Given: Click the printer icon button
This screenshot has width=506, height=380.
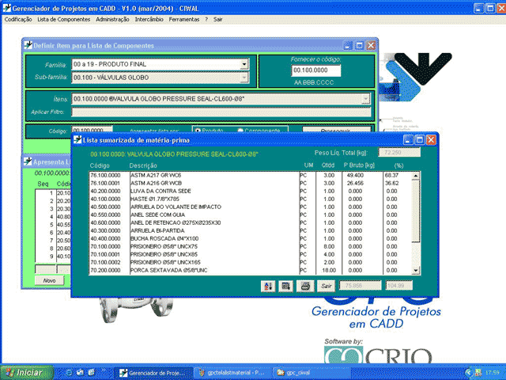Looking at the screenshot, I should click(305, 285).
